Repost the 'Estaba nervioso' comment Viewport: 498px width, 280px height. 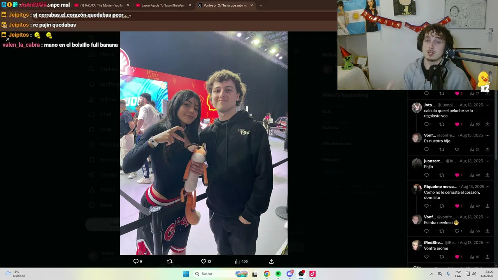click(x=442, y=231)
